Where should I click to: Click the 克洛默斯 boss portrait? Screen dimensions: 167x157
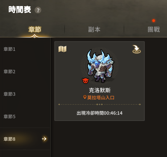click(x=100, y=66)
